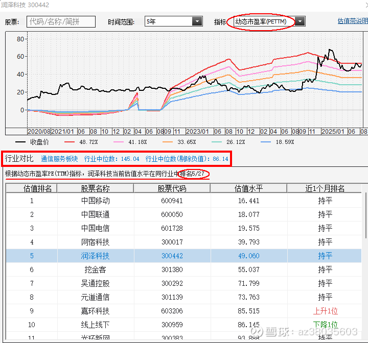
Task: Click the 估值排名 column header
Action: [x=32, y=188]
